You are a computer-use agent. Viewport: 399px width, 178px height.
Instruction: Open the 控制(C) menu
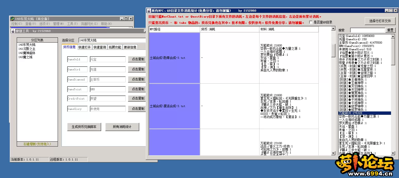click(x=17, y=24)
